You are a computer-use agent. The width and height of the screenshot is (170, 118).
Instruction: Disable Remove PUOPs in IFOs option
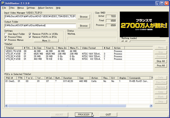tap(30, 37)
